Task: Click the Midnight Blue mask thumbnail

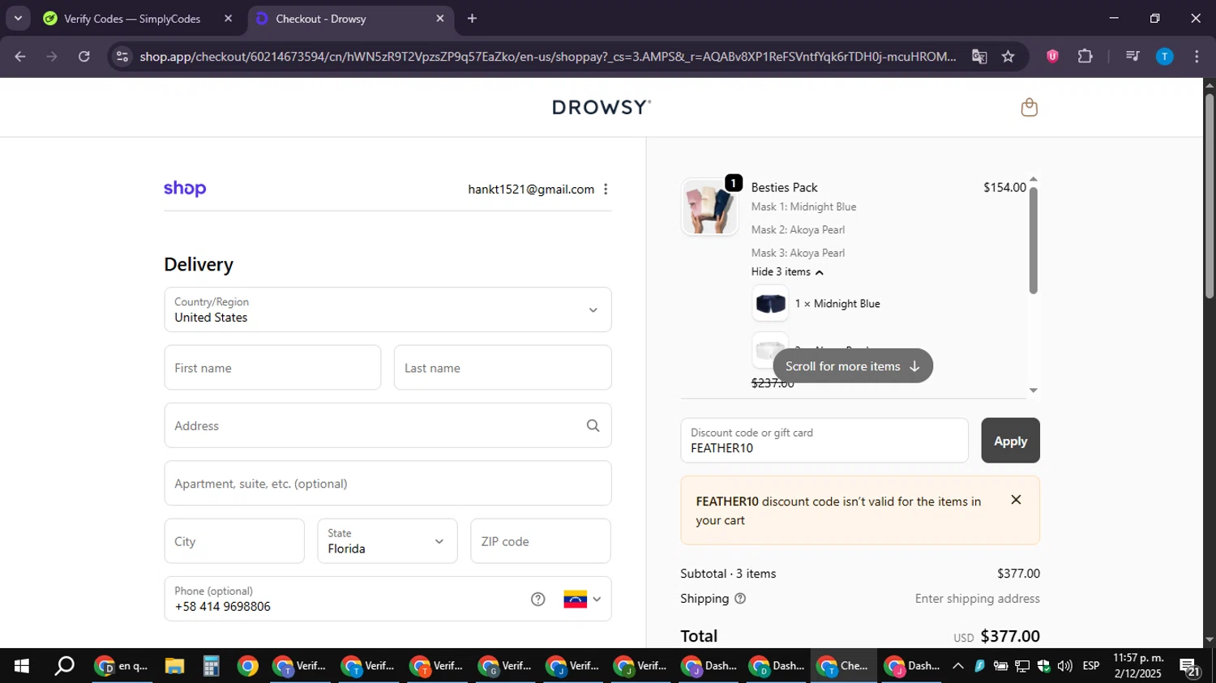Action: pyautogui.click(x=770, y=304)
